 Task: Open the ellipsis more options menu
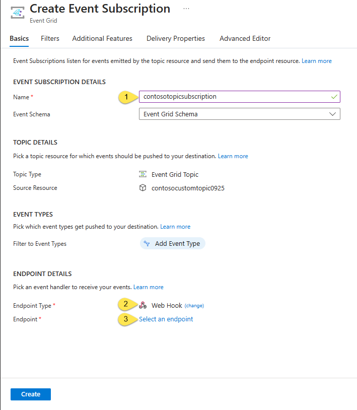(x=186, y=9)
